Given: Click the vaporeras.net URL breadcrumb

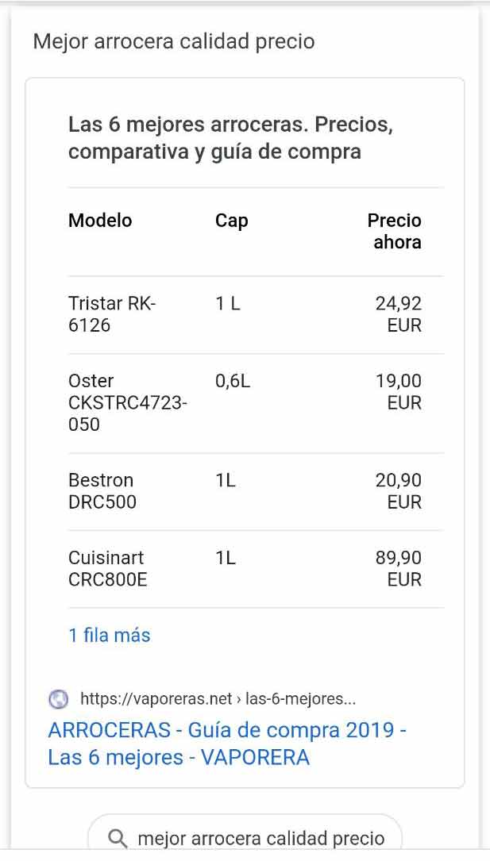Looking at the screenshot, I should [x=218, y=699].
